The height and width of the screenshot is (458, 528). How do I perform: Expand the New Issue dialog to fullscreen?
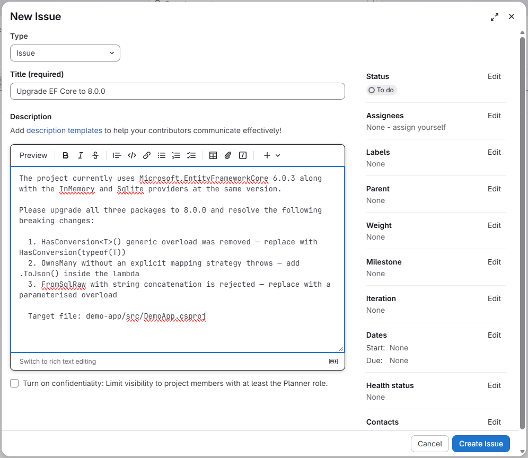[494, 17]
